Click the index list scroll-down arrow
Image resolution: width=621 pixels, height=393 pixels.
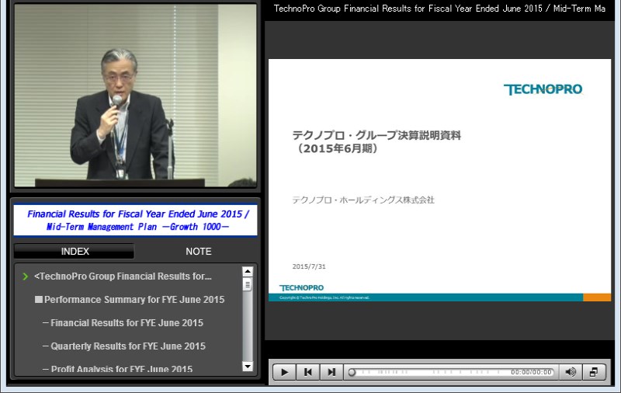pyautogui.click(x=248, y=366)
